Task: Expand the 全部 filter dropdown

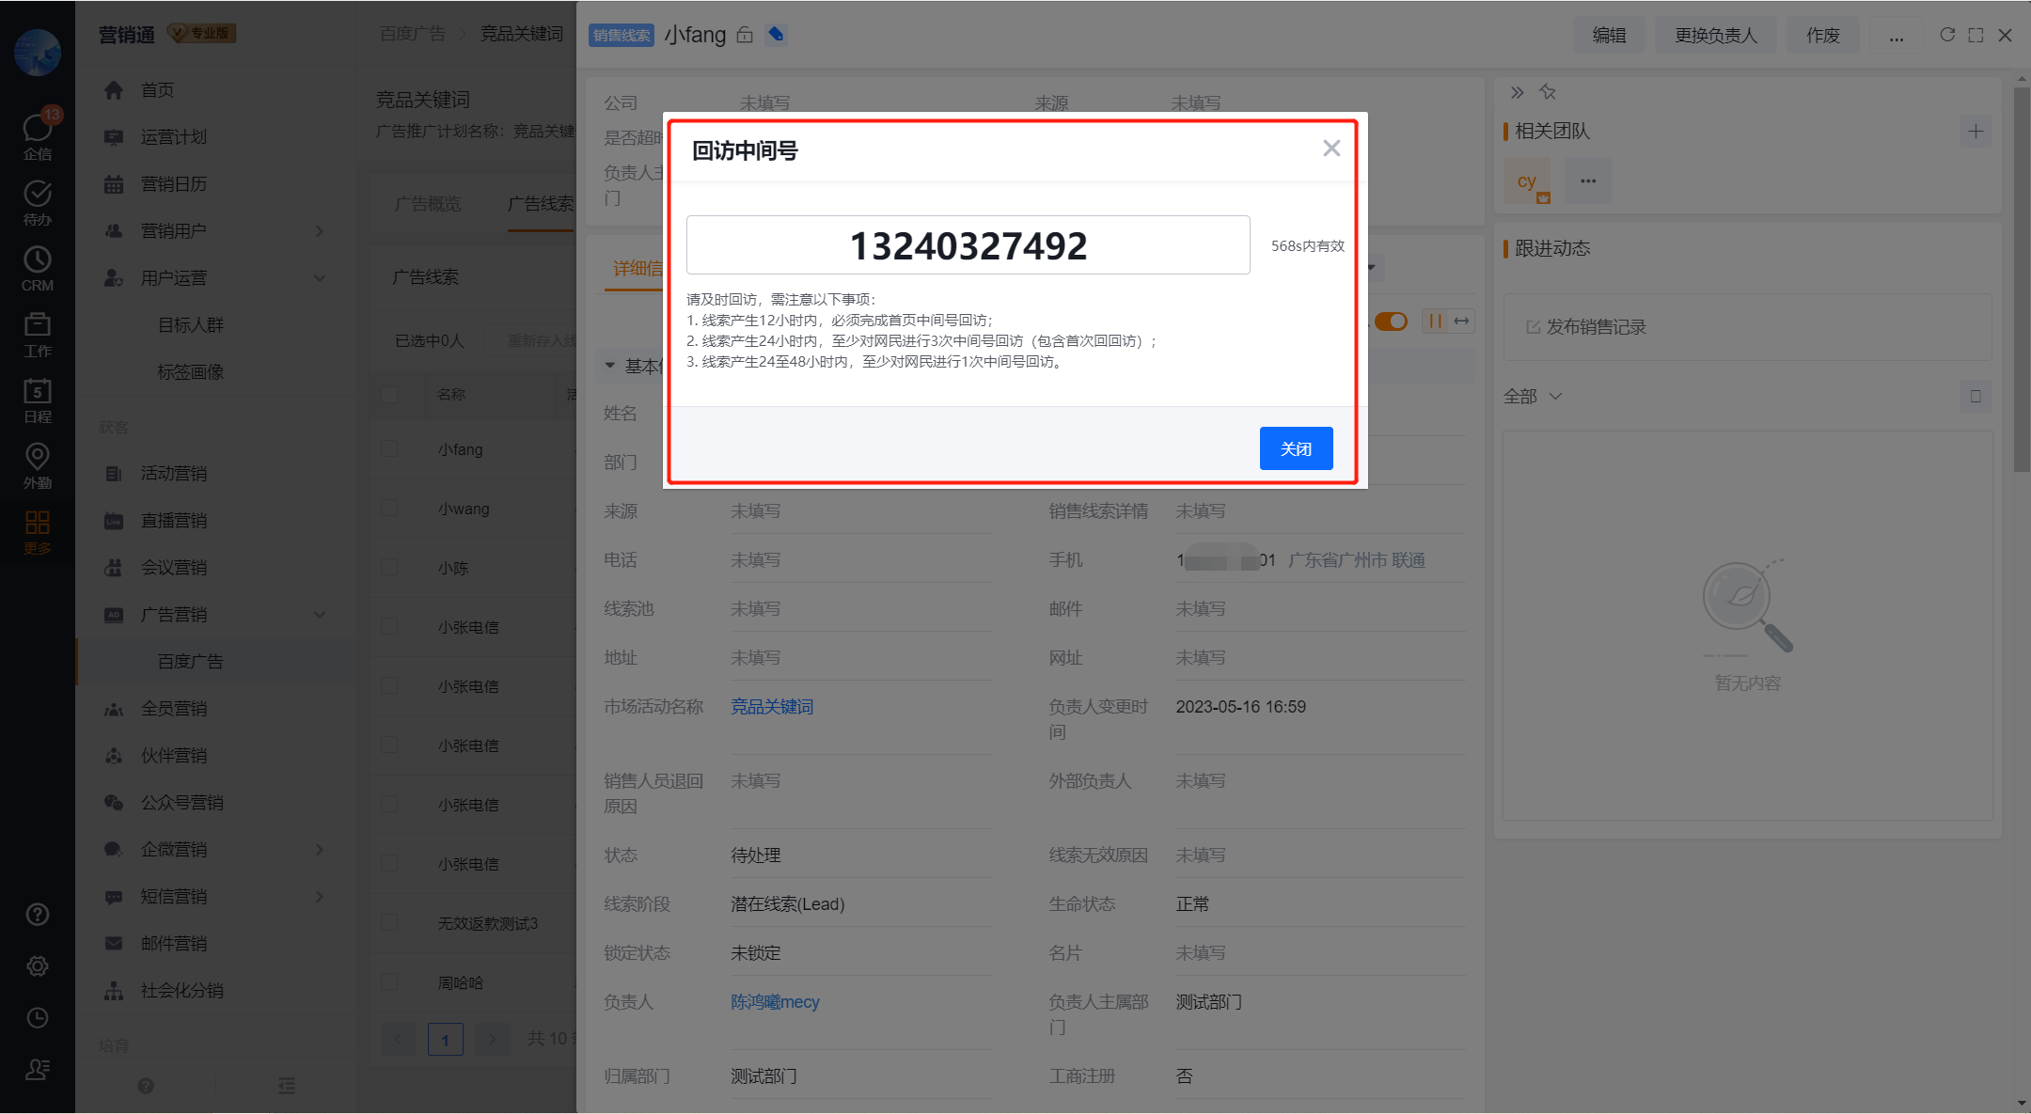Action: tap(1533, 397)
